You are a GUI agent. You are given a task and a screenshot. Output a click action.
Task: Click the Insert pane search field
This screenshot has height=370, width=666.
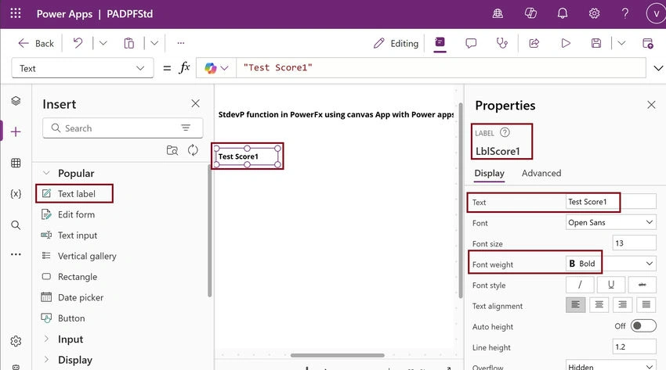click(x=122, y=128)
